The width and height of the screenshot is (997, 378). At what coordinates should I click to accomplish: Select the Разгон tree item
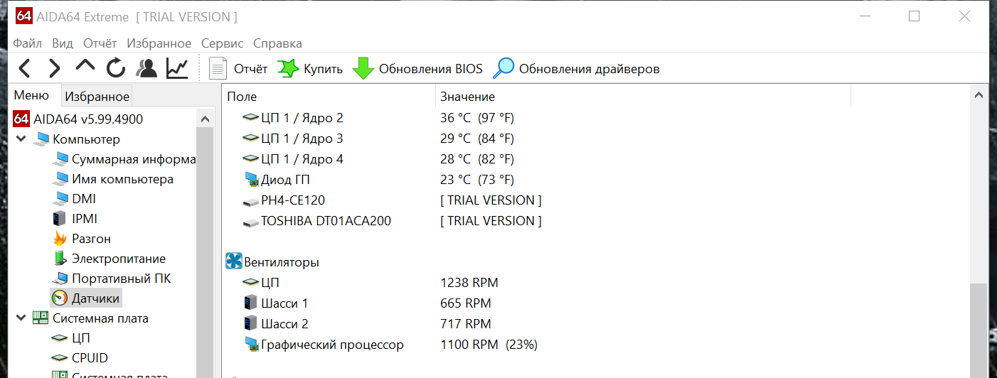[91, 239]
